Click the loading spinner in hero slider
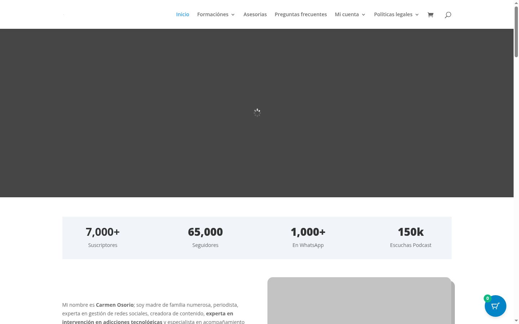 tap(257, 113)
